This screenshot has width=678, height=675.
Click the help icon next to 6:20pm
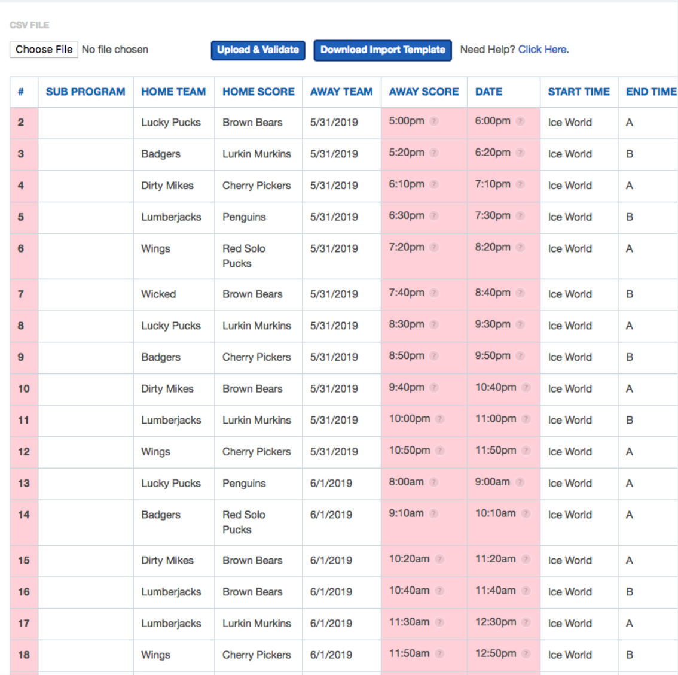520,153
